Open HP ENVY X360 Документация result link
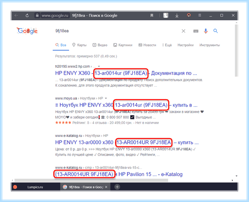 (x=126, y=73)
